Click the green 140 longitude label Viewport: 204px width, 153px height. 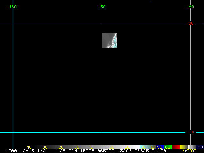tap(190, 7)
